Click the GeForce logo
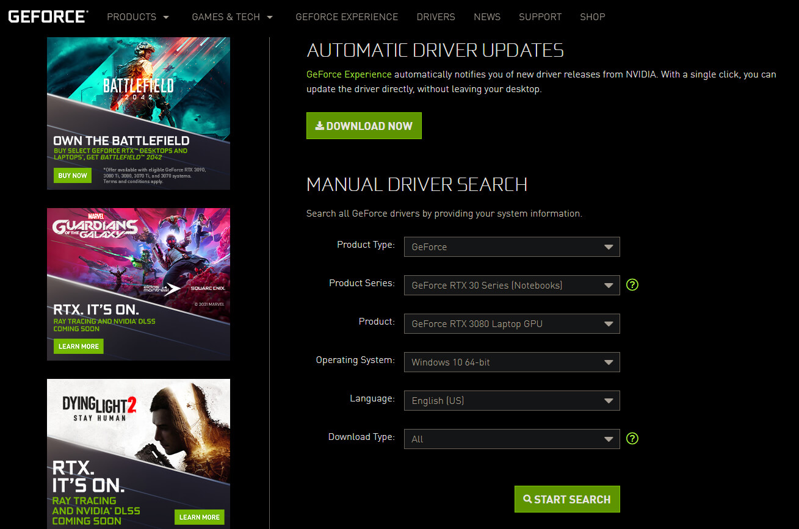This screenshot has height=529, width=799. [x=48, y=16]
